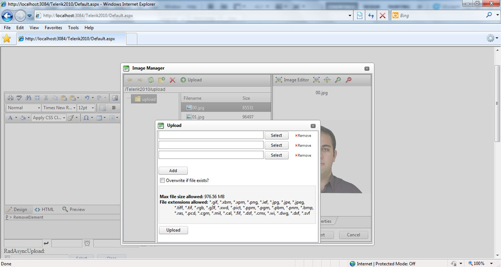
Task: Enable the Overwrite if file exists checkbox
Action: coord(162,181)
